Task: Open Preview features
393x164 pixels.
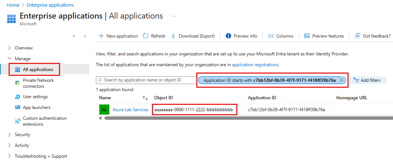Action: (324, 36)
